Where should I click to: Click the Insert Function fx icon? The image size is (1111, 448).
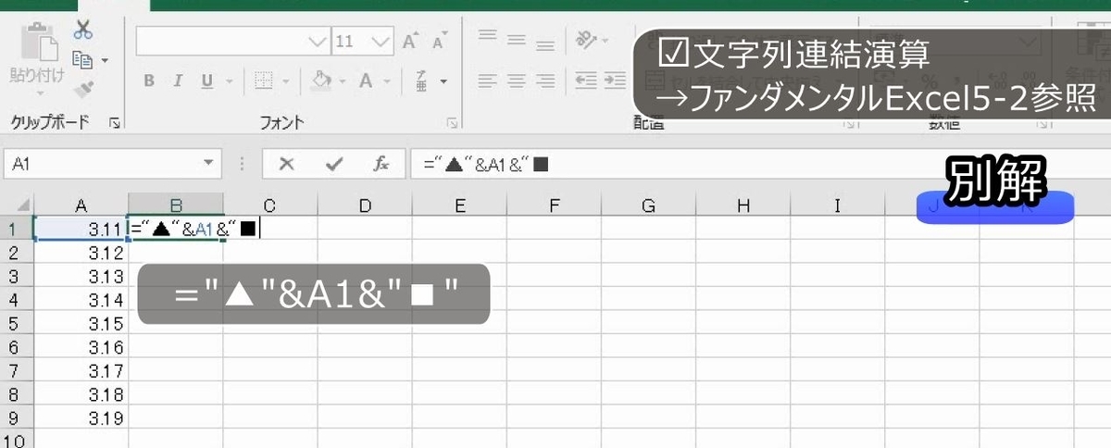click(381, 165)
